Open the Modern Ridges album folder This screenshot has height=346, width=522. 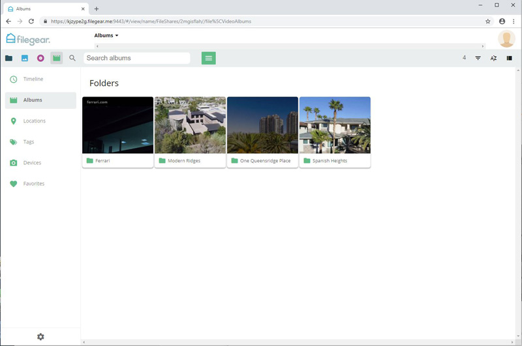(190, 132)
